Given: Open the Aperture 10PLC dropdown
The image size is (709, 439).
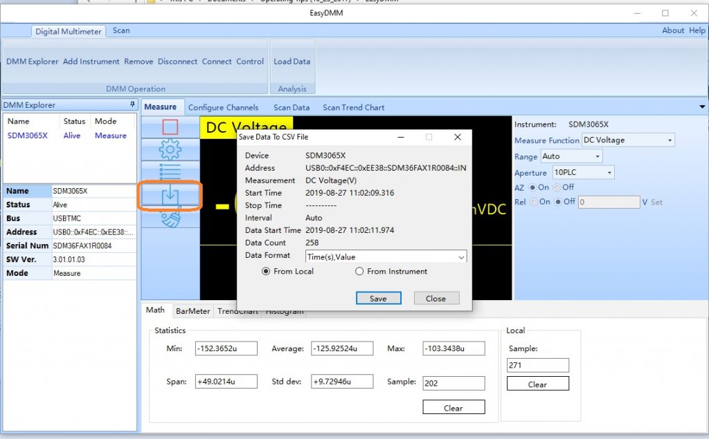Looking at the screenshot, I should (609, 173).
